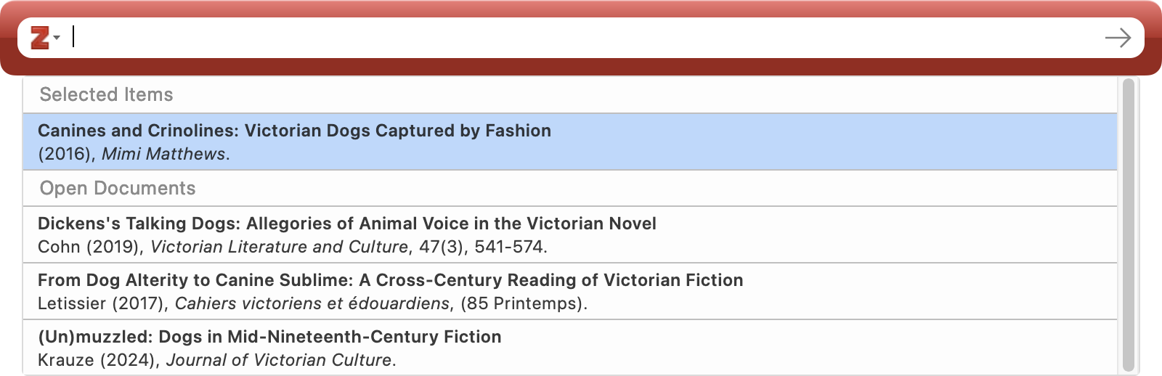Image resolution: width=1162 pixels, height=376 pixels.
Task: Click "Victorian Literature and Culture" journal name
Action: tap(279, 247)
